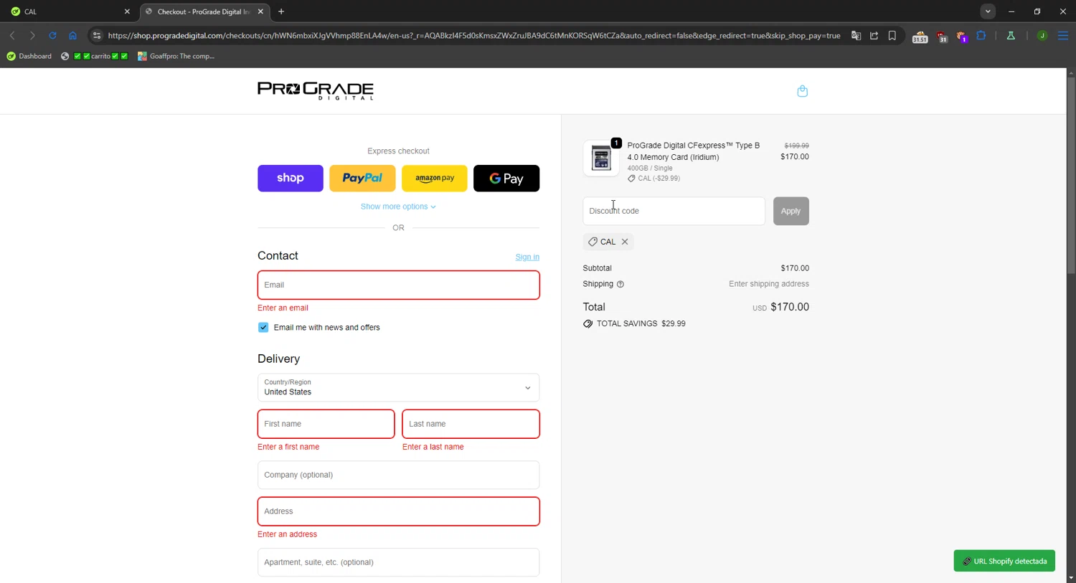Open site information settings icon
This screenshot has width=1076, height=583.
coord(97,35)
